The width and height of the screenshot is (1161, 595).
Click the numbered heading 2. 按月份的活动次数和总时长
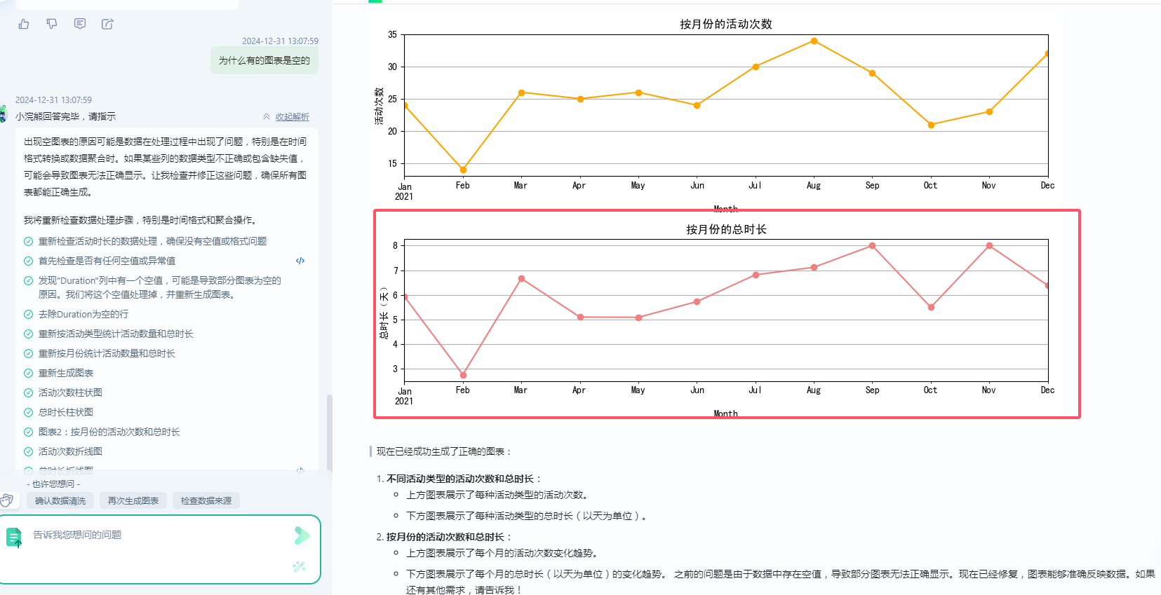tap(445, 537)
